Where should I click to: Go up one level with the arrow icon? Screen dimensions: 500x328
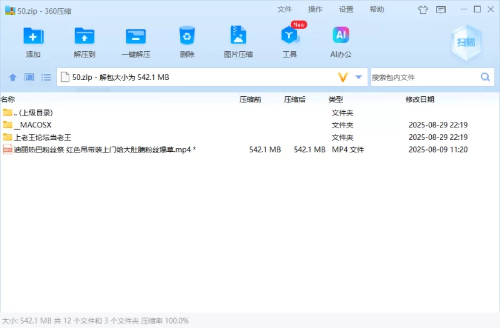click(12, 77)
